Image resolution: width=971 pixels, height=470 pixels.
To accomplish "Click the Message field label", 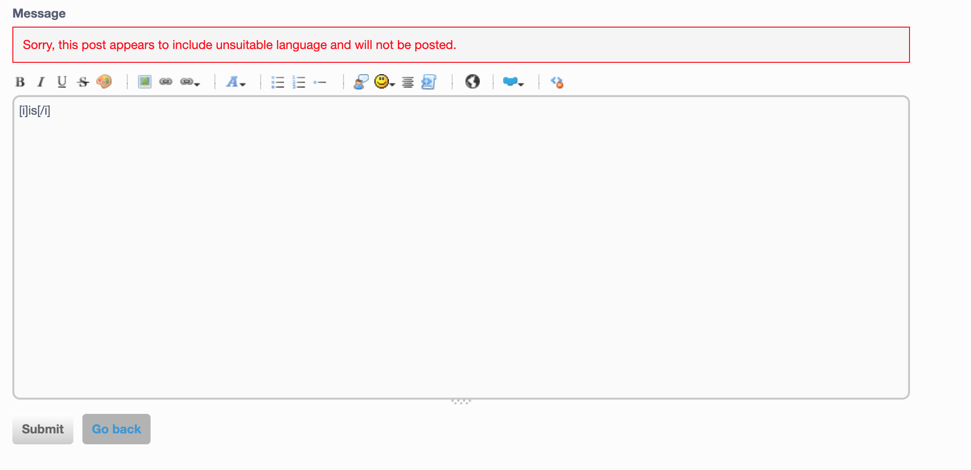I will point(39,13).
